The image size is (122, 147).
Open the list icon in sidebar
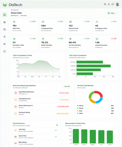pos(4,44)
